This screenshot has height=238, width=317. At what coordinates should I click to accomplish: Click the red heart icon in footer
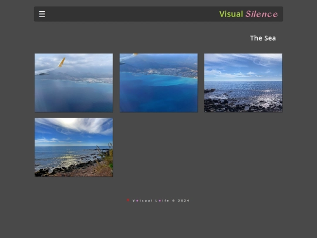pyautogui.click(x=128, y=200)
